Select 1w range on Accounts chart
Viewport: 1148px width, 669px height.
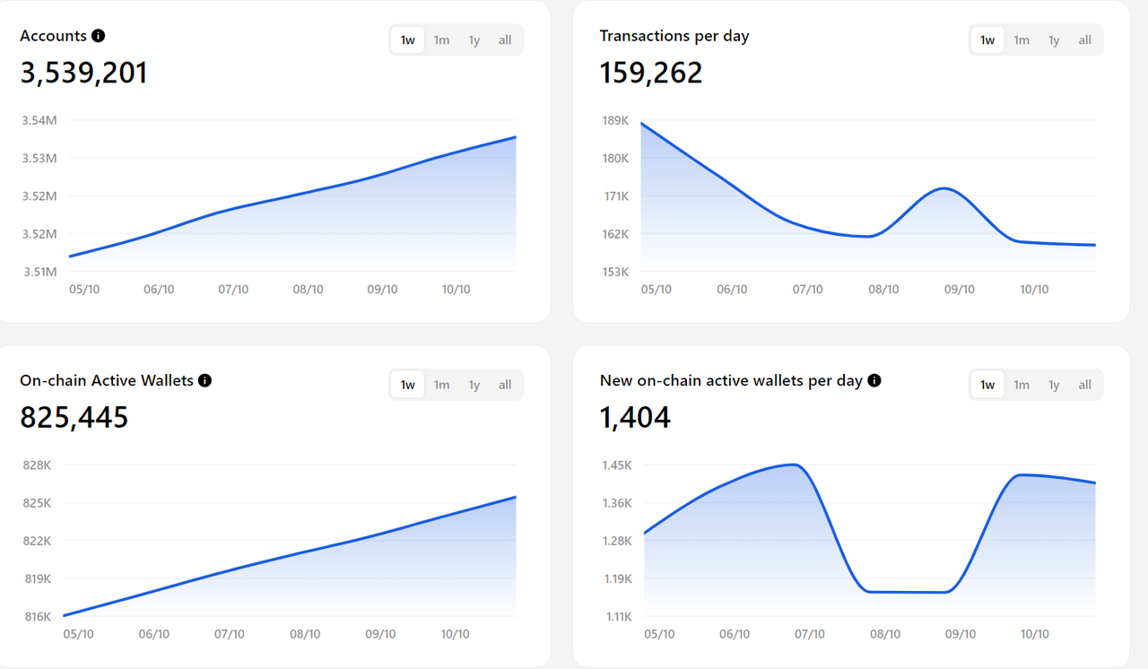pos(407,40)
